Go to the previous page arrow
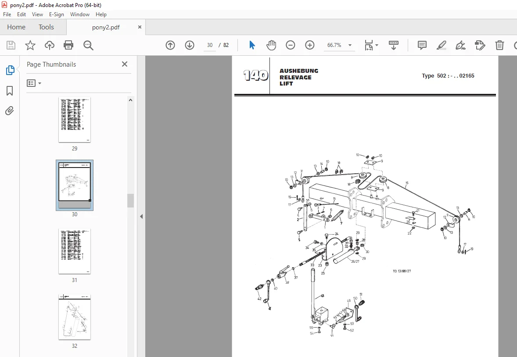The height and width of the screenshot is (357, 517). tap(170, 45)
